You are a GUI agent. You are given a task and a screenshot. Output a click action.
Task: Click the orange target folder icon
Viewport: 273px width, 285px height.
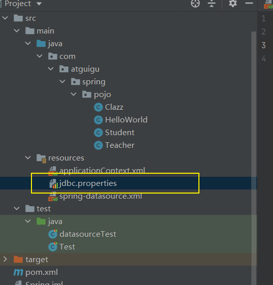(x=18, y=260)
